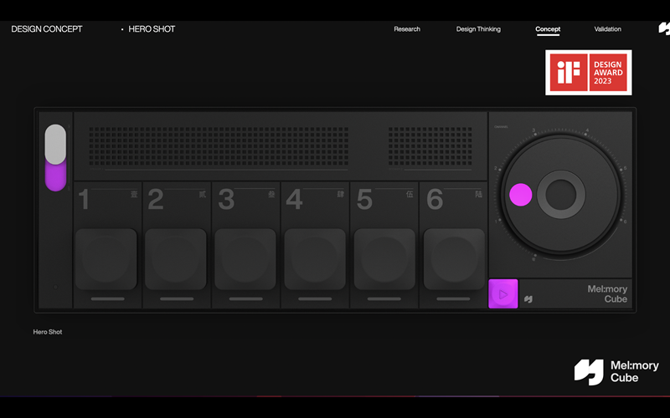Image resolution: width=670 pixels, height=418 pixels.
Task: Toggle the white and purple vertical switch
Action: pos(55,157)
